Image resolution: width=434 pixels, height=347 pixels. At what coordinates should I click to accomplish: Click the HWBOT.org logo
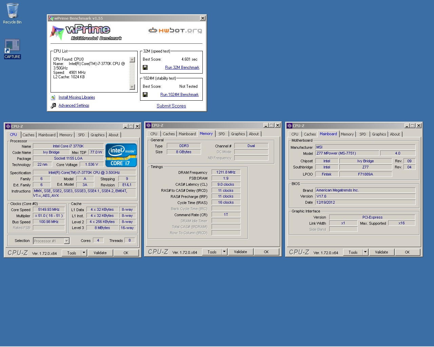coord(175,30)
